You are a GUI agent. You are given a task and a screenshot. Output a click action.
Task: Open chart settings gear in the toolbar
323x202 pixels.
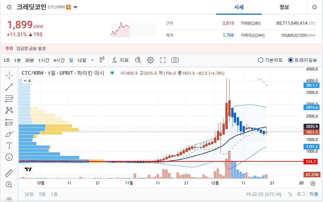click(x=150, y=60)
